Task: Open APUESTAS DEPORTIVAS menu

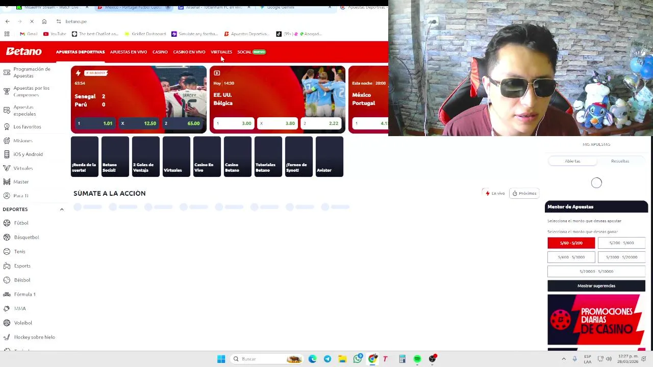Action: 80,52
